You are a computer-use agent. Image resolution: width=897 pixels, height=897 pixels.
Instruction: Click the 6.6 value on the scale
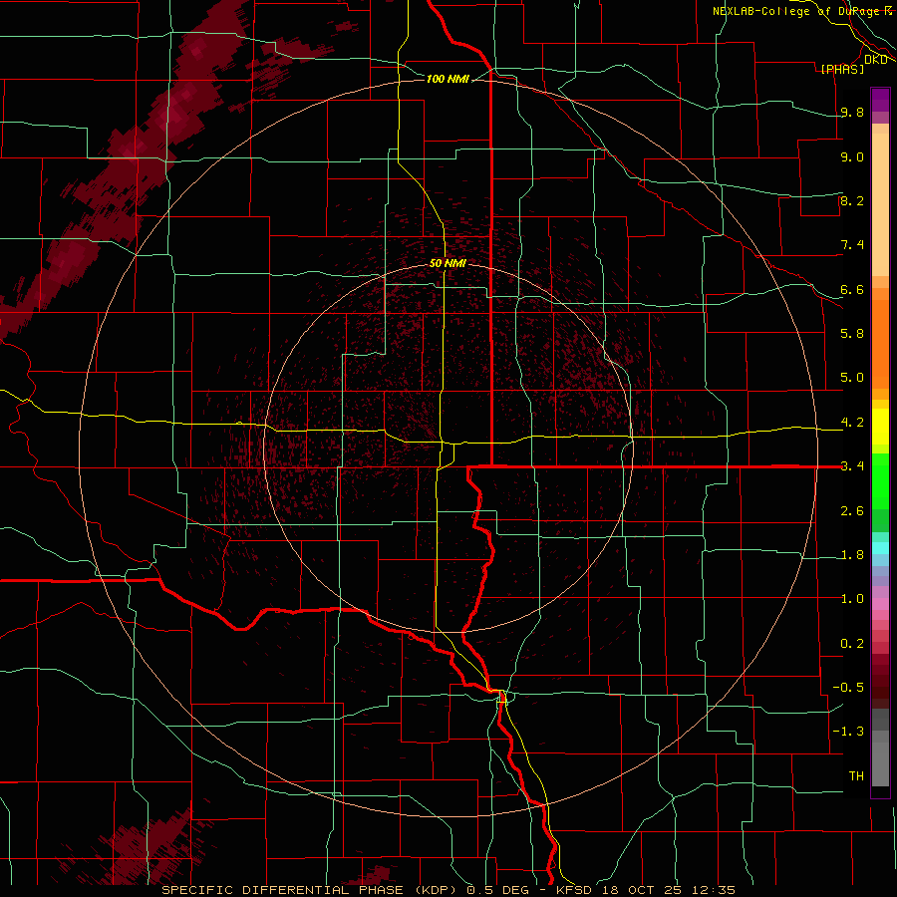pos(852,289)
